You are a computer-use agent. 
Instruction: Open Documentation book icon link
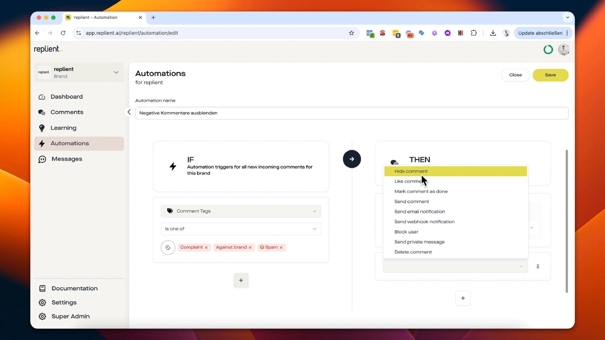(x=42, y=289)
